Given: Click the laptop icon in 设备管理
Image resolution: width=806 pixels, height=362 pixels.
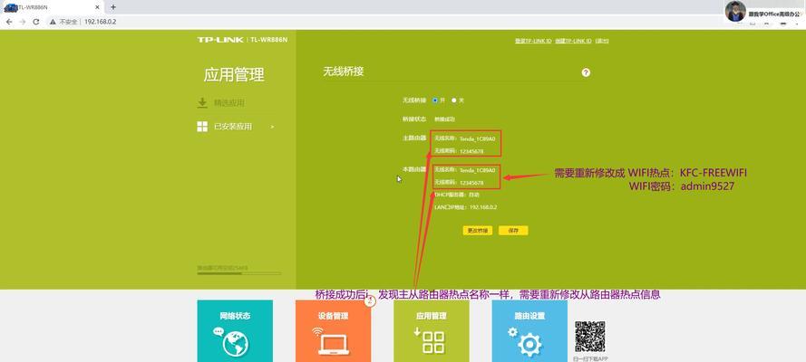Looking at the screenshot, I should point(334,343).
